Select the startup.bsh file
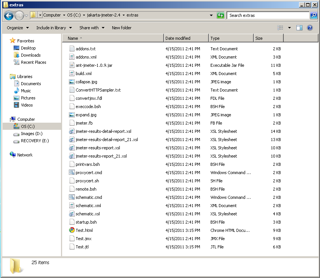The height and width of the screenshot is (278, 320). click(86, 222)
